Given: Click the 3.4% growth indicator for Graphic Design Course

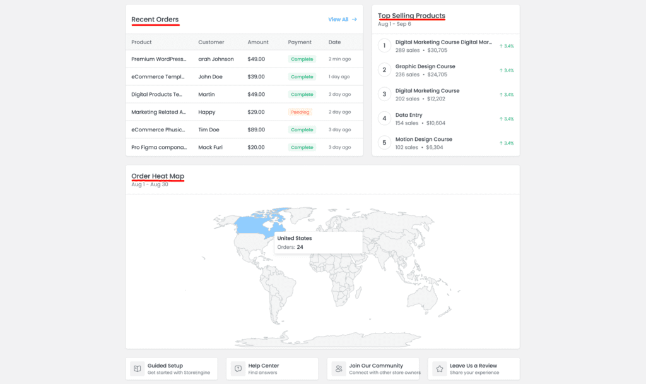Looking at the screenshot, I should coord(505,69).
